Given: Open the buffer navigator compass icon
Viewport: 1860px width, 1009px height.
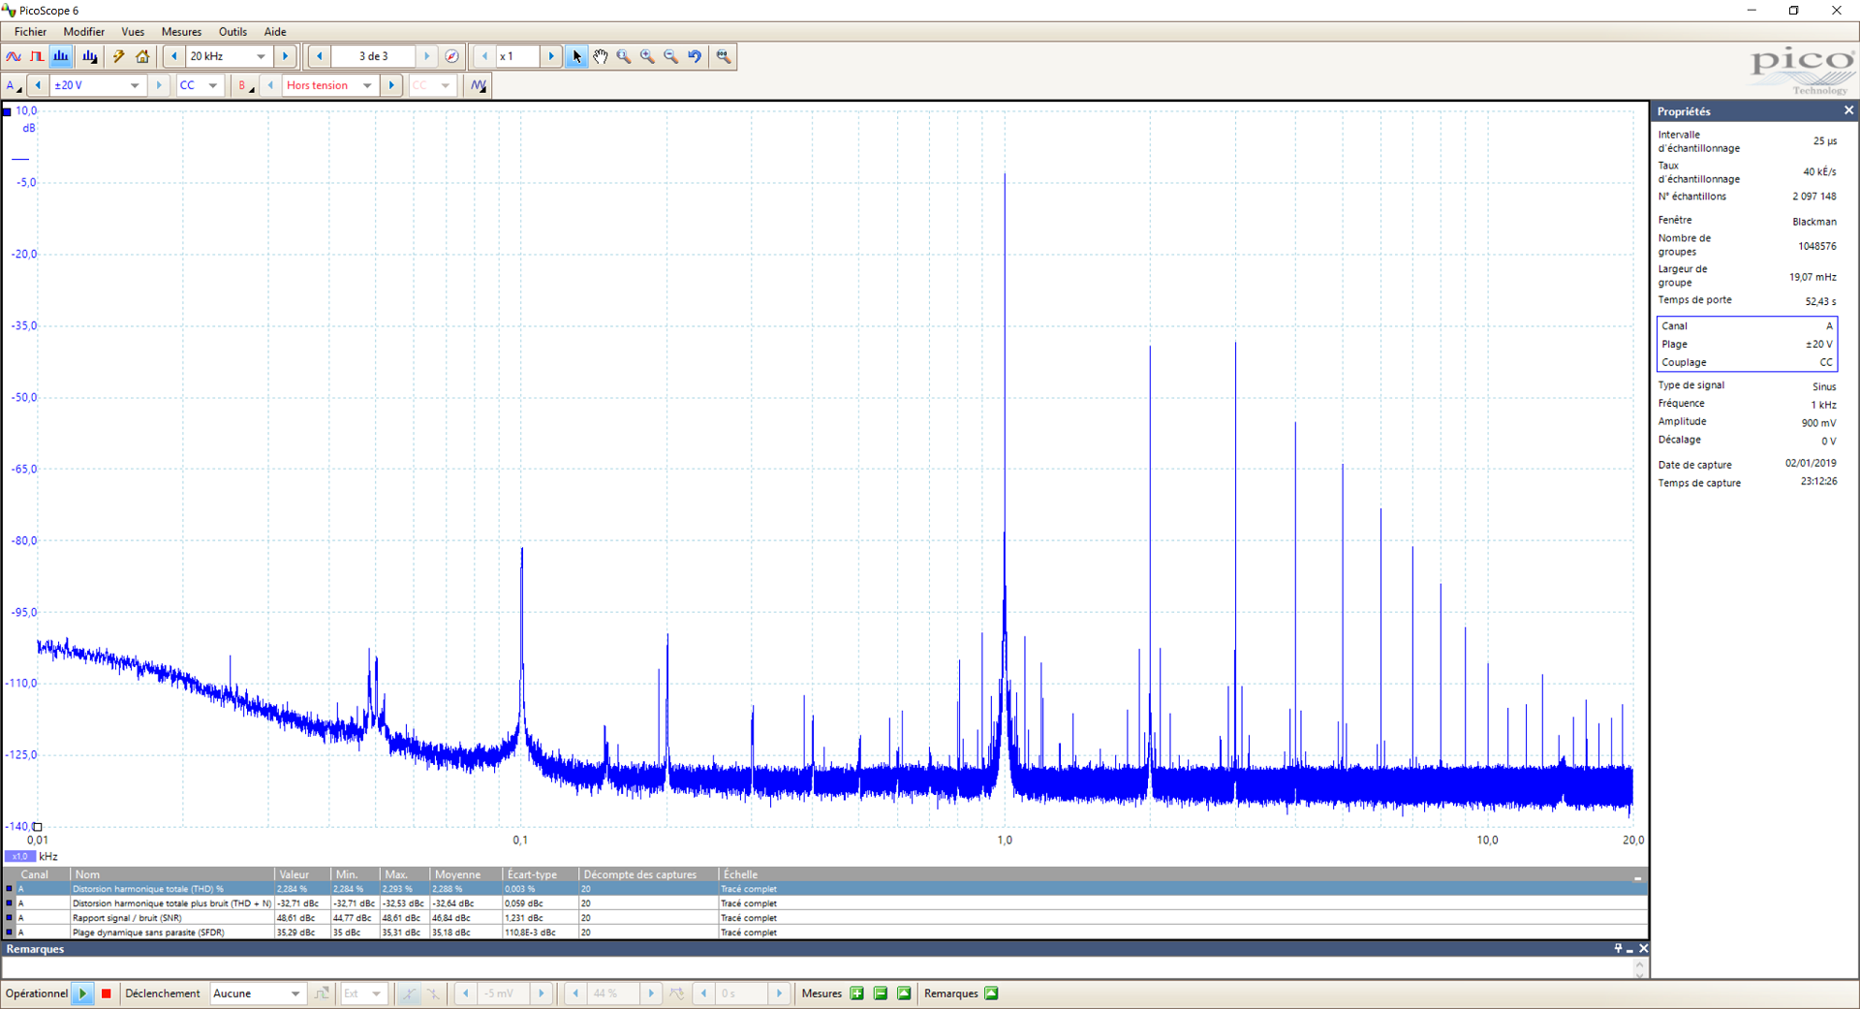Looking at the screenshot, I should 451,56.
